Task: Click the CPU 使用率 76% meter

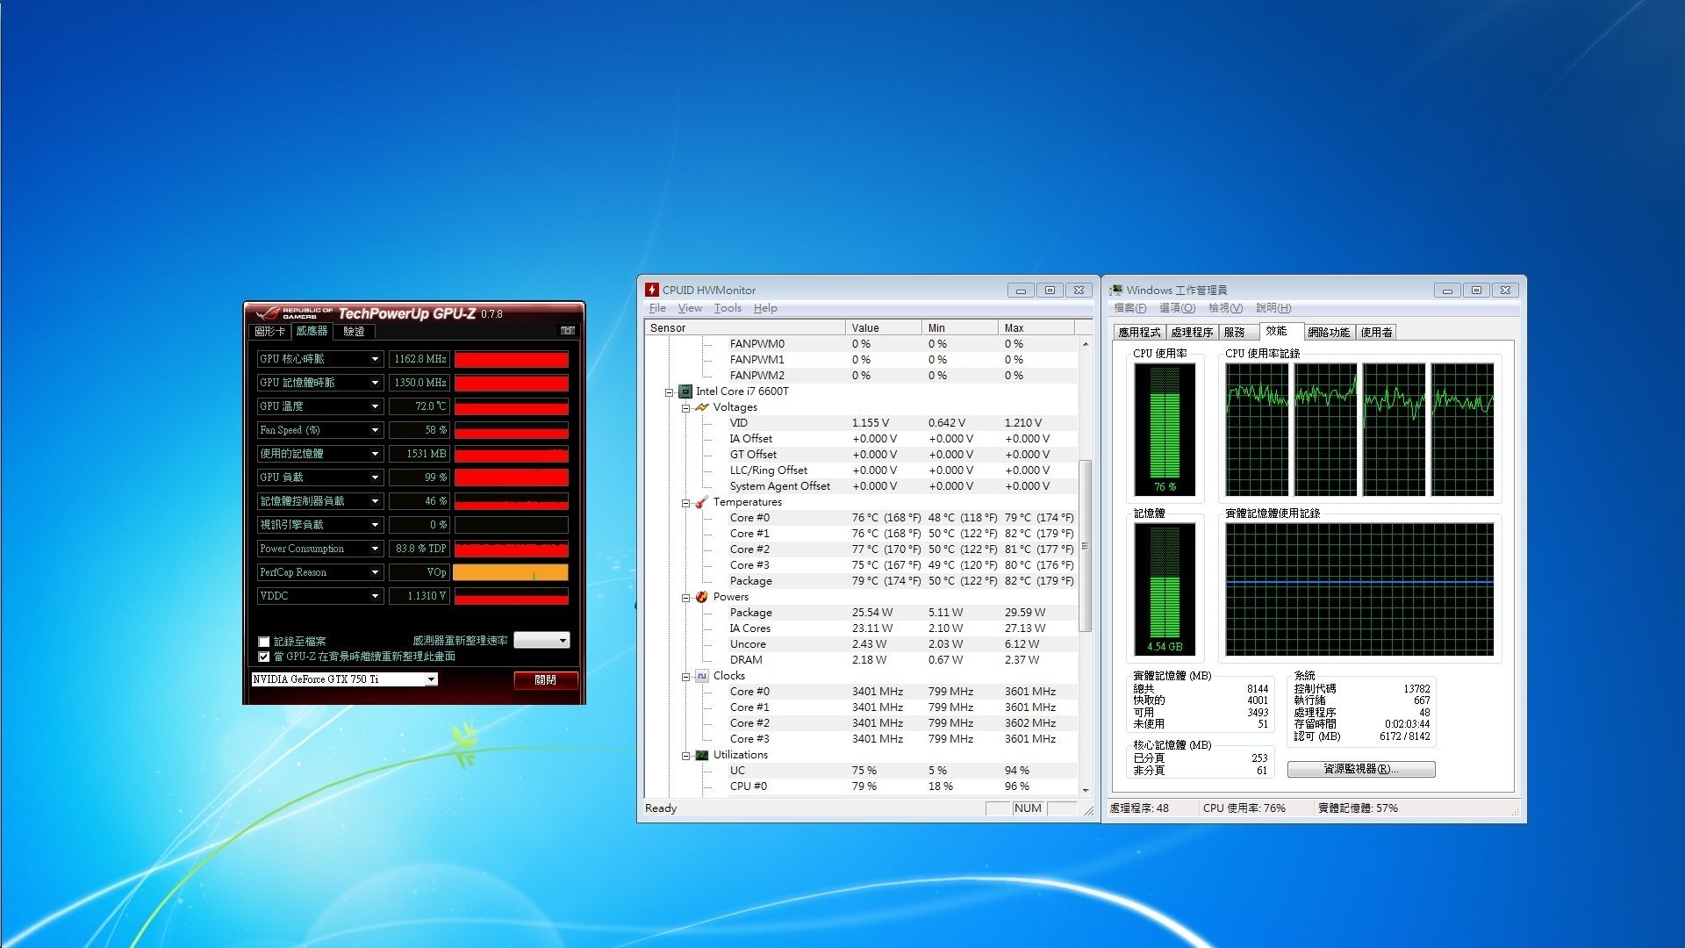Action: click(1165, 429)
